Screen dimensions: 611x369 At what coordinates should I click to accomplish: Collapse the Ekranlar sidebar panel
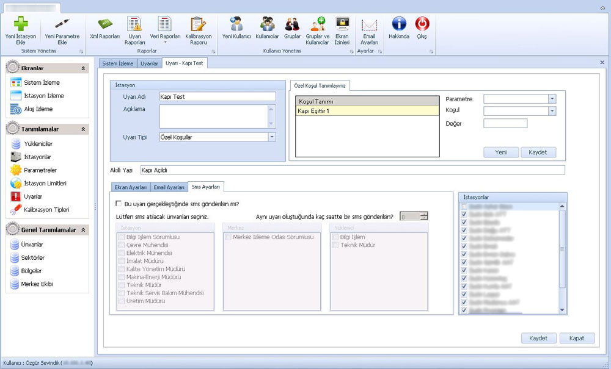[x=83, y=68]
